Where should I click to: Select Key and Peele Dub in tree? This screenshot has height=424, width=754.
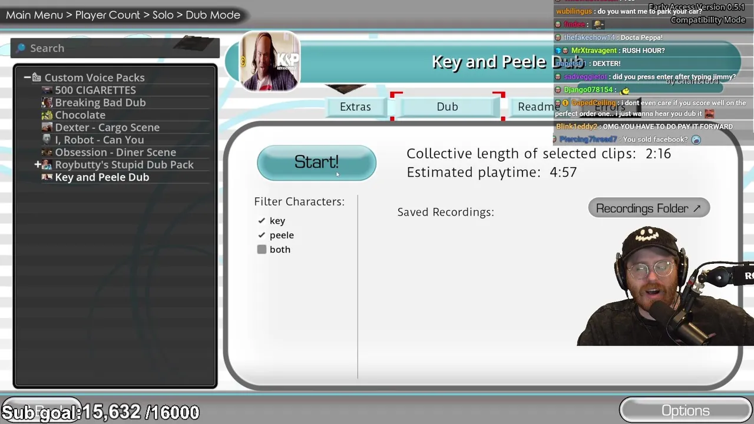click(x=102, y=177)
